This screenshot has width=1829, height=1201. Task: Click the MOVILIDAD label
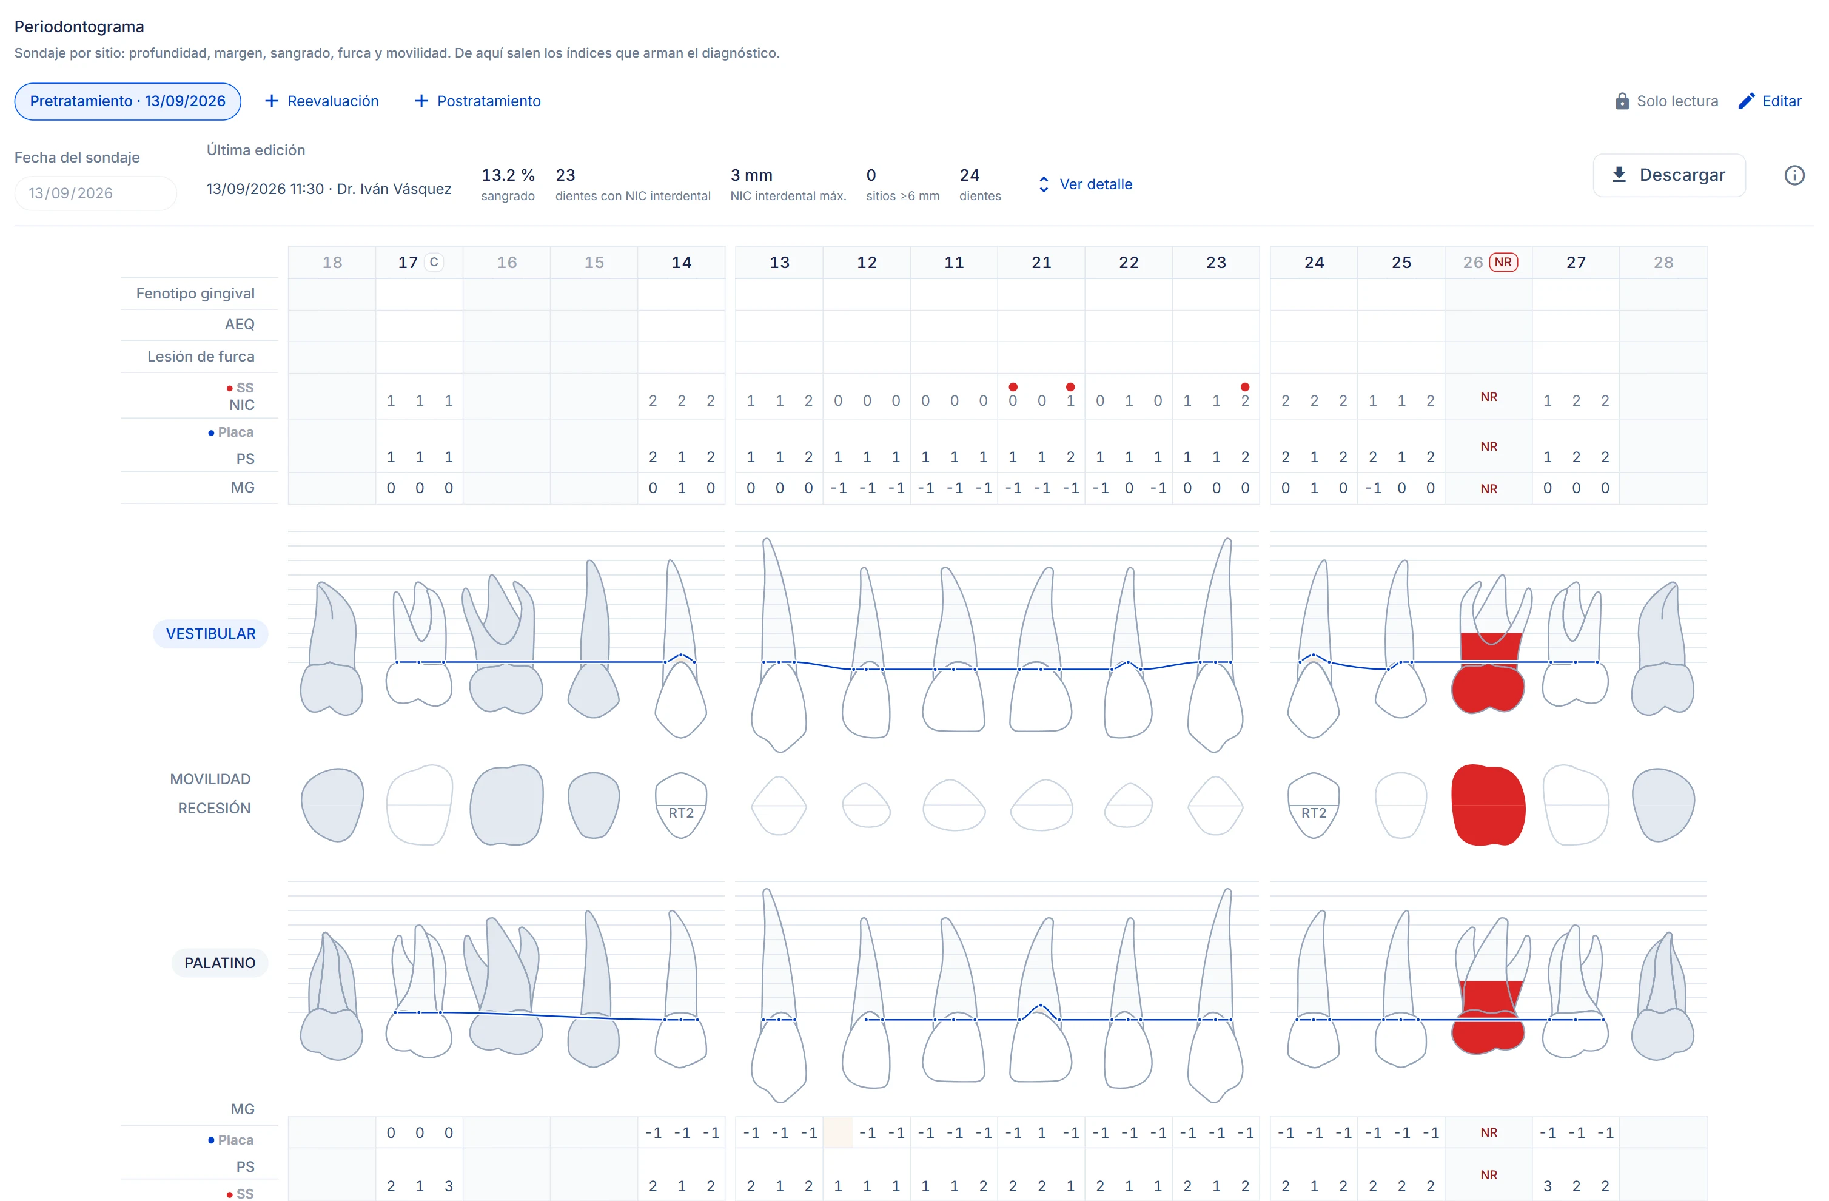coord(210,779)
